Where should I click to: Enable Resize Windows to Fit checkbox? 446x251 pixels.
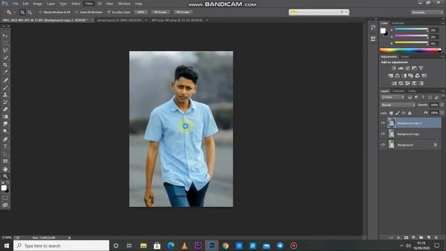pos(40,13)
